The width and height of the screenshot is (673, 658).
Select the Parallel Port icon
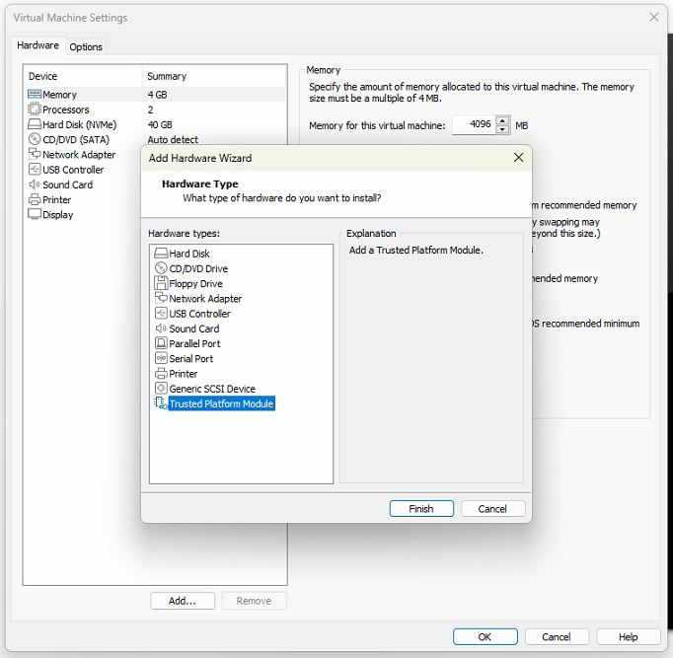point(161,343)
